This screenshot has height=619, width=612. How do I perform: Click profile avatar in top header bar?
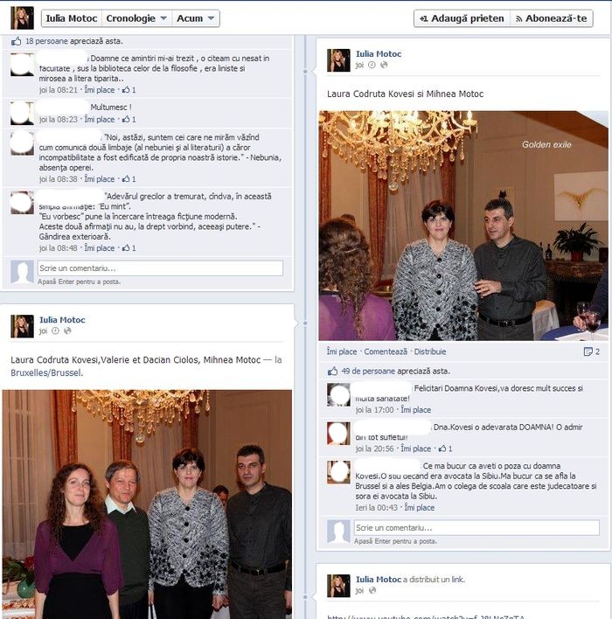22,18
